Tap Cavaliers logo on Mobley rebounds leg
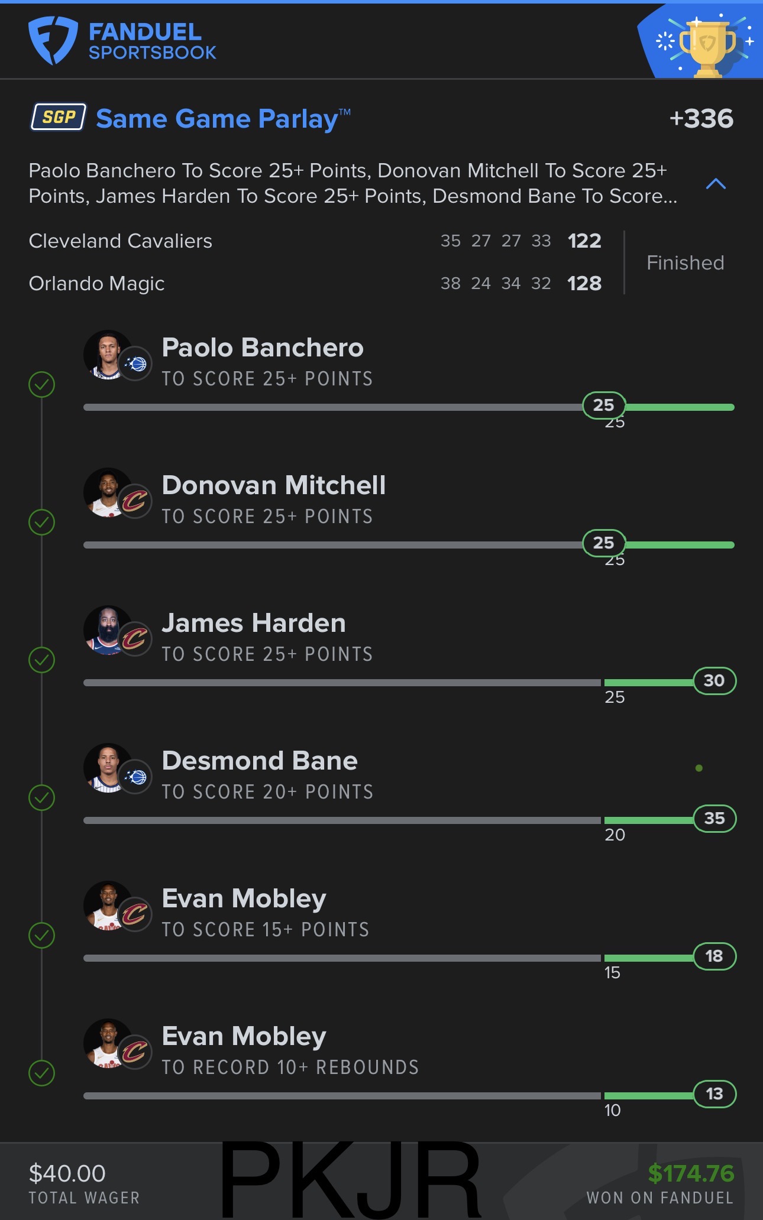This screenshot has width=763, height=1220. click(135, 1052)
